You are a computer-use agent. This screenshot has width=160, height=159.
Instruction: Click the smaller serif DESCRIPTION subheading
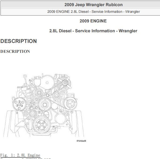click(x=15, y=51)
